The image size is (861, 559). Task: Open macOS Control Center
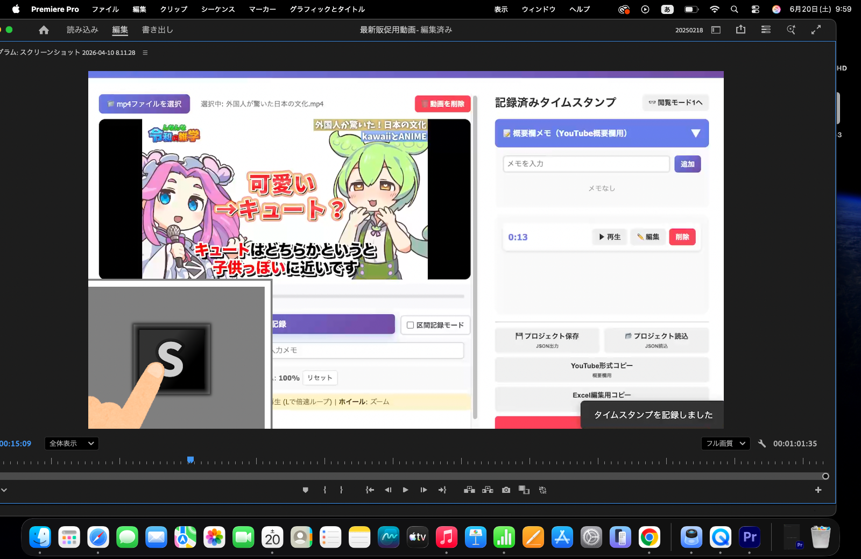tap(756, 9)
